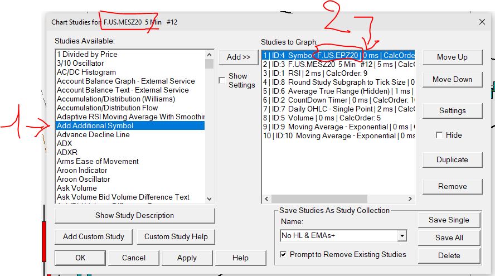Click the Move Up button

(x=452, y=57)
